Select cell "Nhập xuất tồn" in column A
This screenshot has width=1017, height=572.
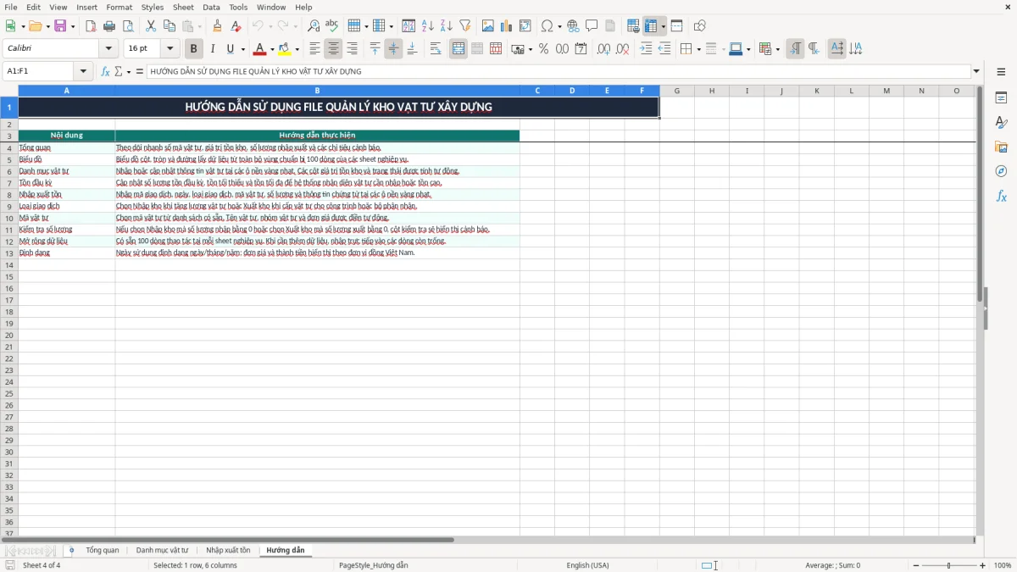click(x=67, y=194)
